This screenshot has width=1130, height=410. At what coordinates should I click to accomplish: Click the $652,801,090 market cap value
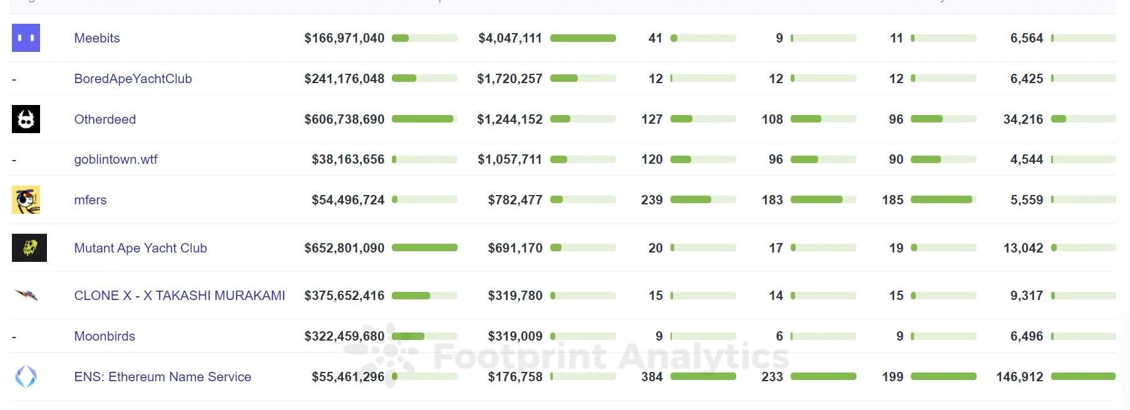click(344, 248)
